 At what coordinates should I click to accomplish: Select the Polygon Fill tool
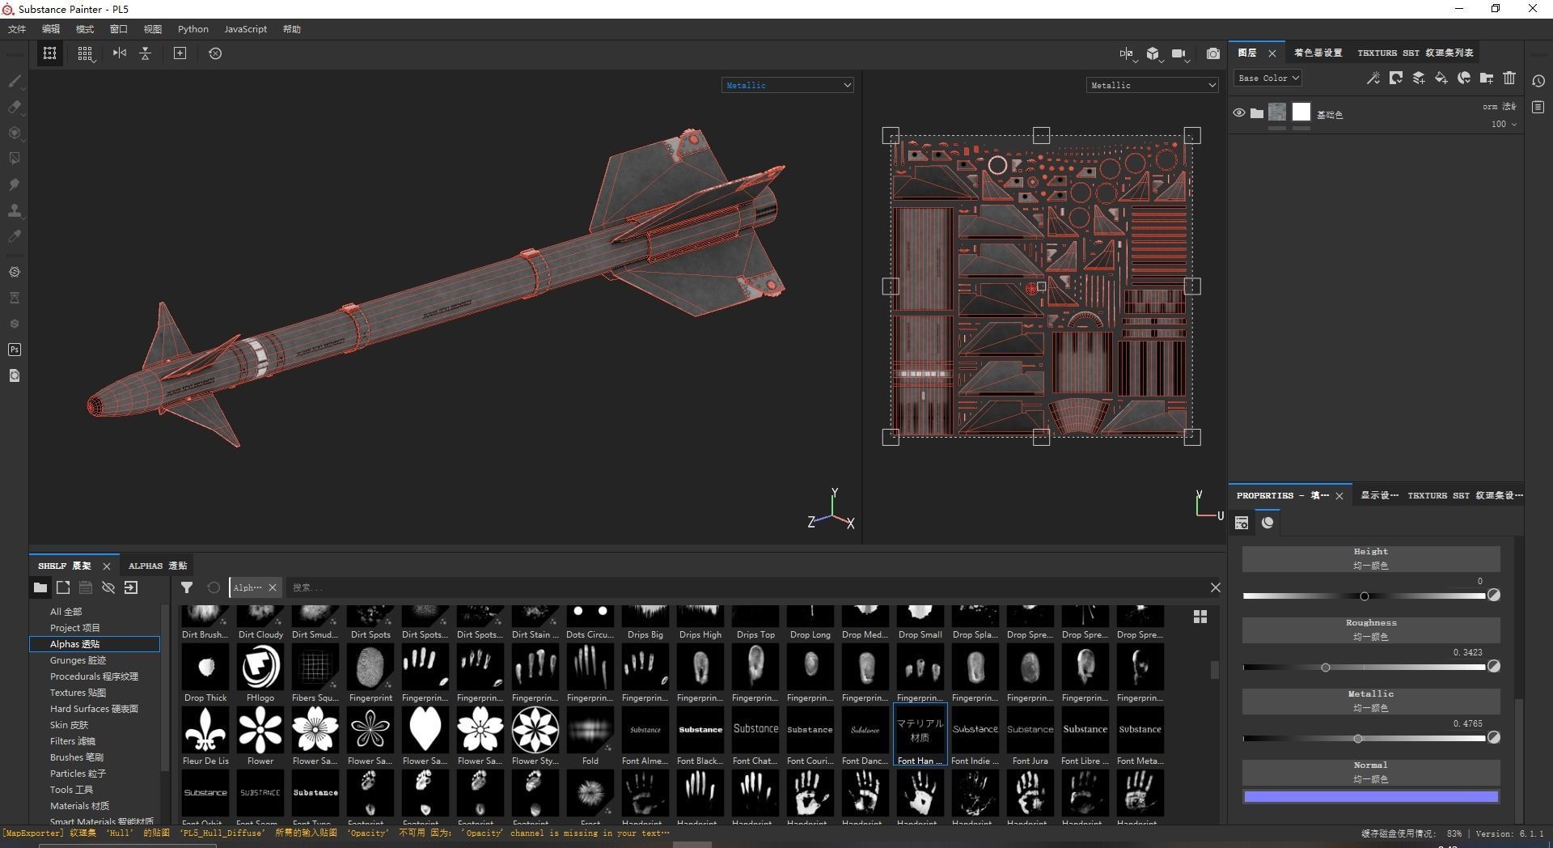15,159
